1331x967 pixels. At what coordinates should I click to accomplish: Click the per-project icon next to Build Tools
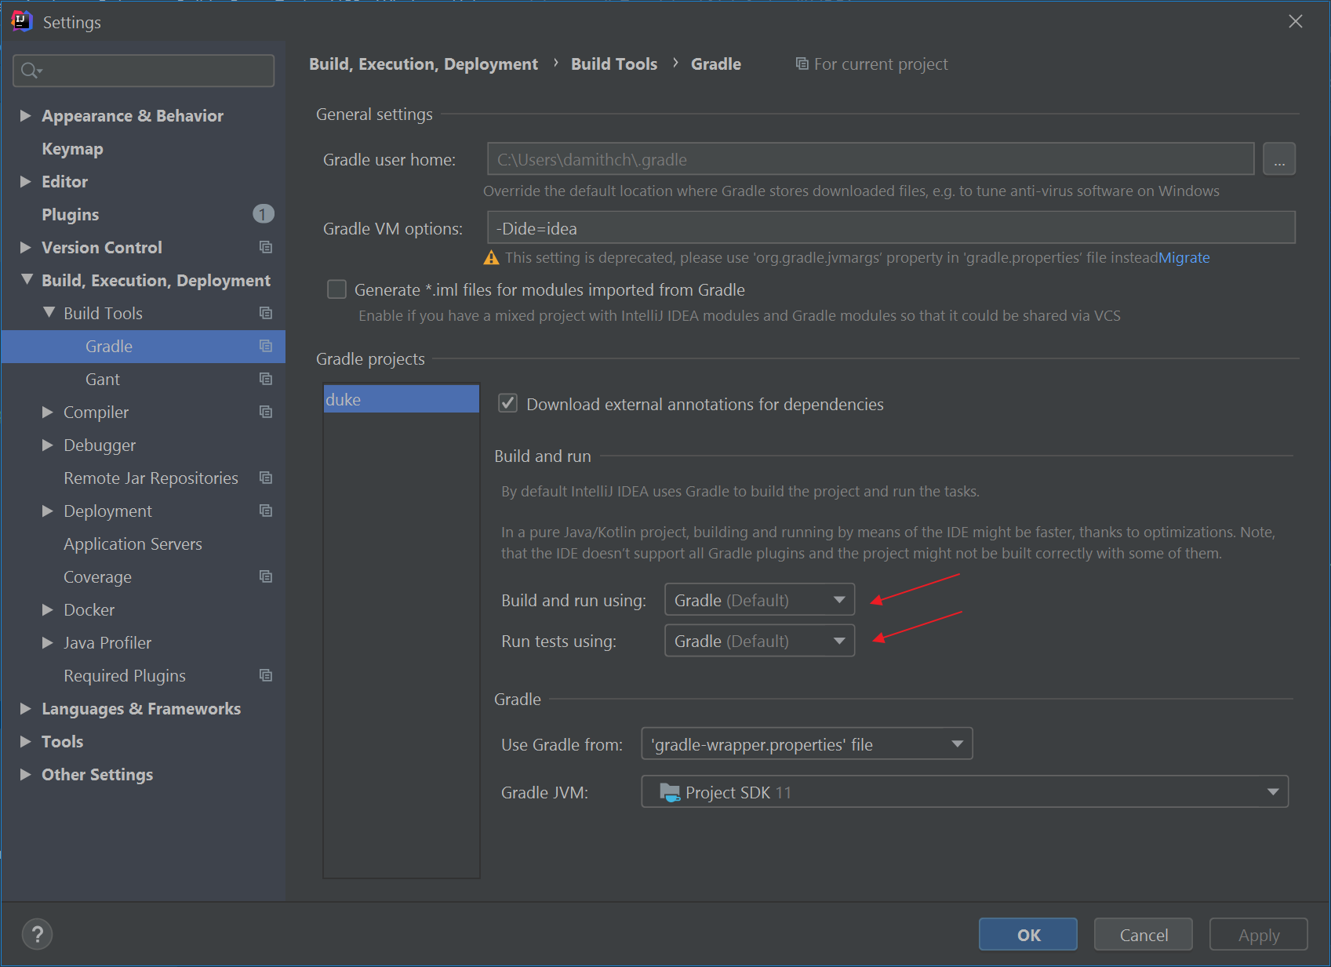click(x=266, y=313)
